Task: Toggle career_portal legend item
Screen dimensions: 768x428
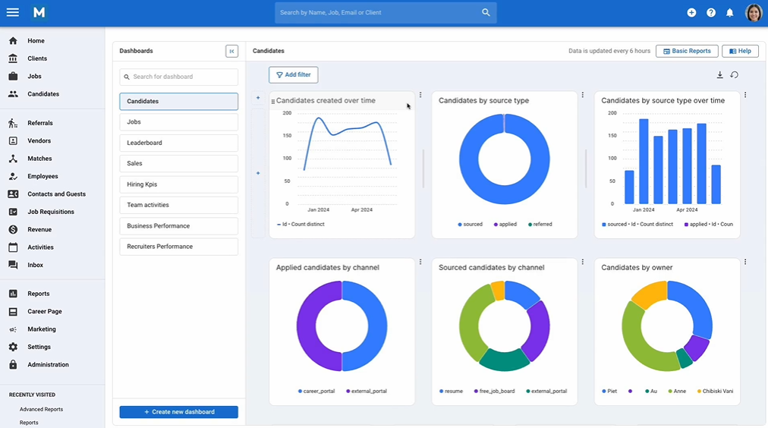Action: pyautogui.click(x=316, y=392)
